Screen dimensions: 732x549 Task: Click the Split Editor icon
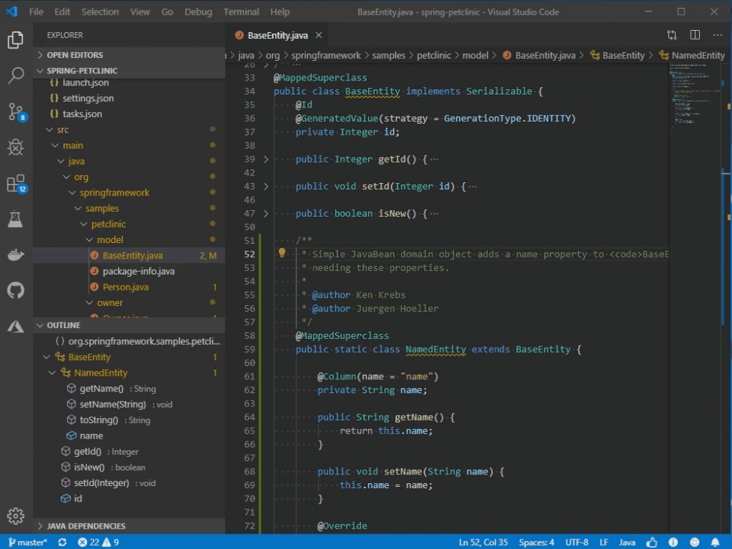(694, 34)
